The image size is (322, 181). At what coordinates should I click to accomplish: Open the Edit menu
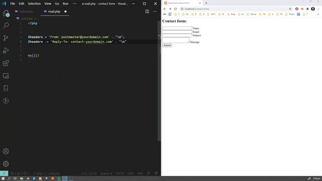click(x=21, y=4)
